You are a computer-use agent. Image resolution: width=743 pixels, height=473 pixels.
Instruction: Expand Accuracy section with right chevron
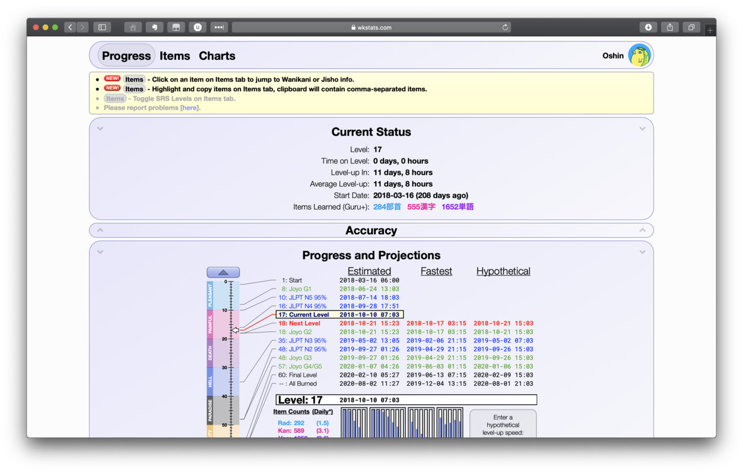coord(642,230)
